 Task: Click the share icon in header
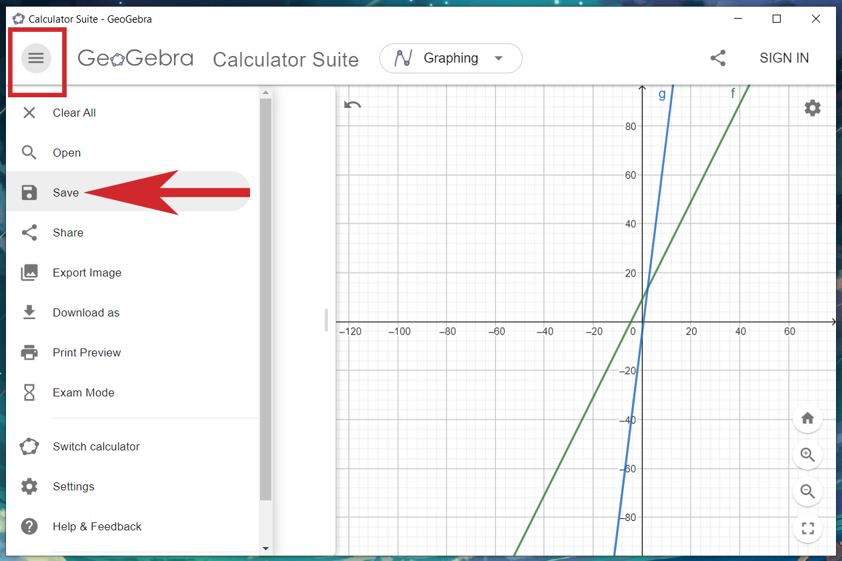pos(718,58)
